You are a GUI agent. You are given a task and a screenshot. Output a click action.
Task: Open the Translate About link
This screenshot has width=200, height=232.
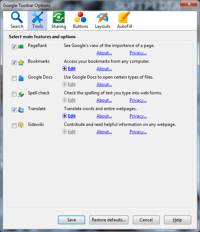point(104,116)
